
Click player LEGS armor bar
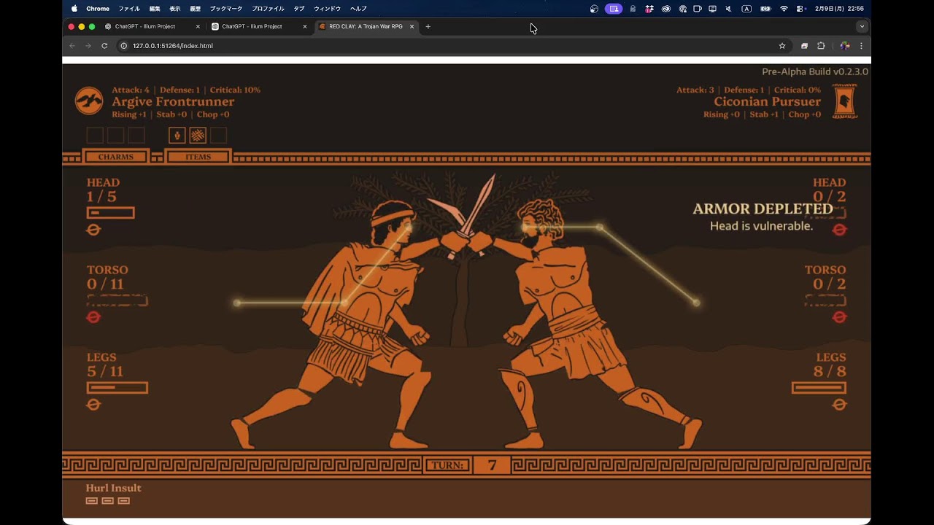coord(117,388)
